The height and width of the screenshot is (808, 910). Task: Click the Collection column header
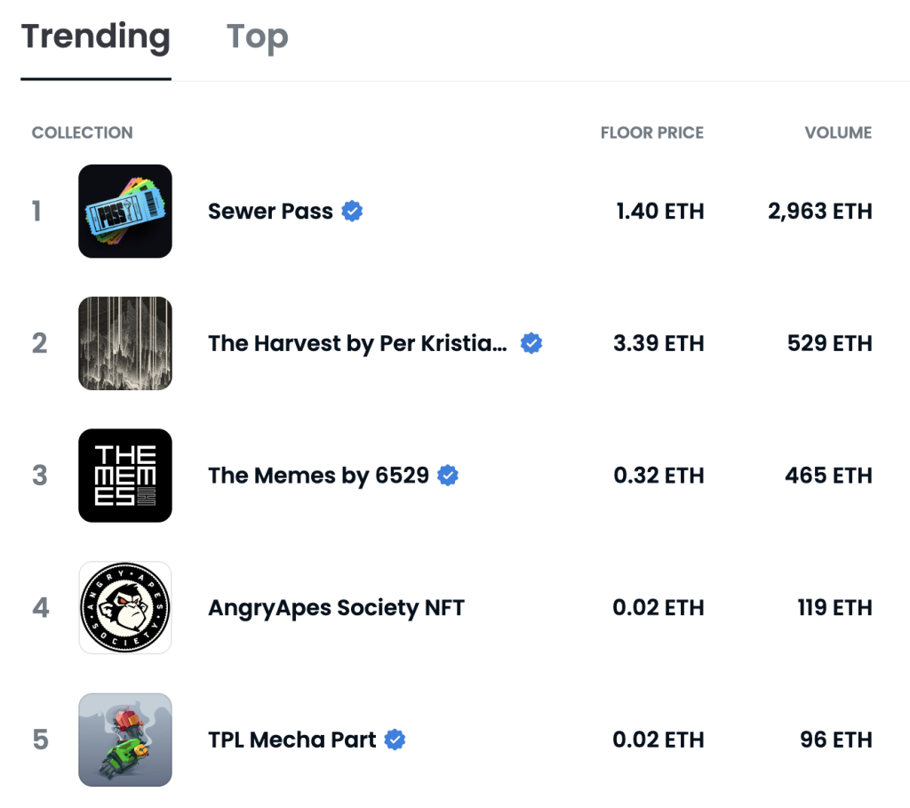pos(82,133)
